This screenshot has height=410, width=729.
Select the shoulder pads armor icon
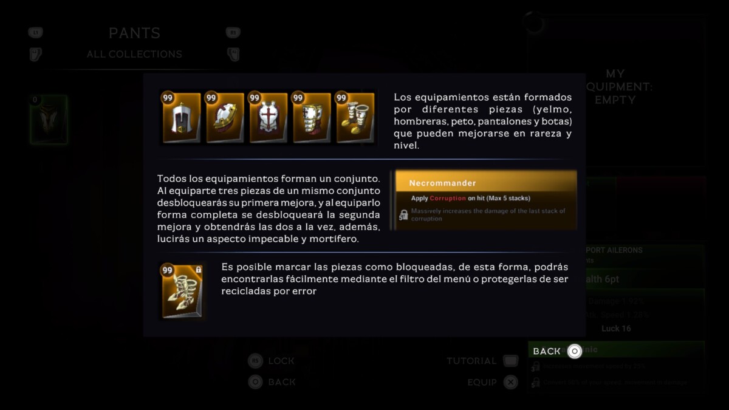point(224,118)
